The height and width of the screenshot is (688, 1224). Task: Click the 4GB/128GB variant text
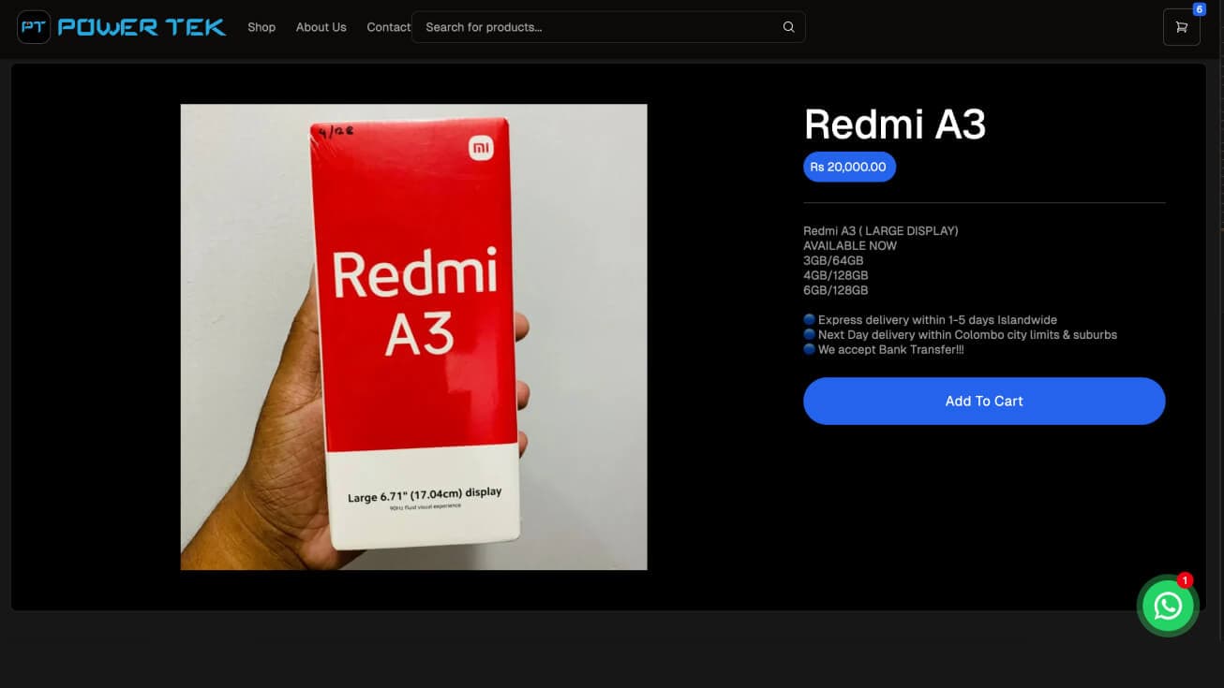point(835,275)
